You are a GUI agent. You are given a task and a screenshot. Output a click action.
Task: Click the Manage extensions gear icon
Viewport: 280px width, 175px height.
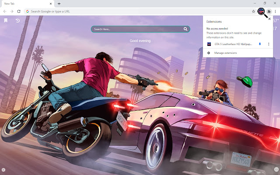209,53
